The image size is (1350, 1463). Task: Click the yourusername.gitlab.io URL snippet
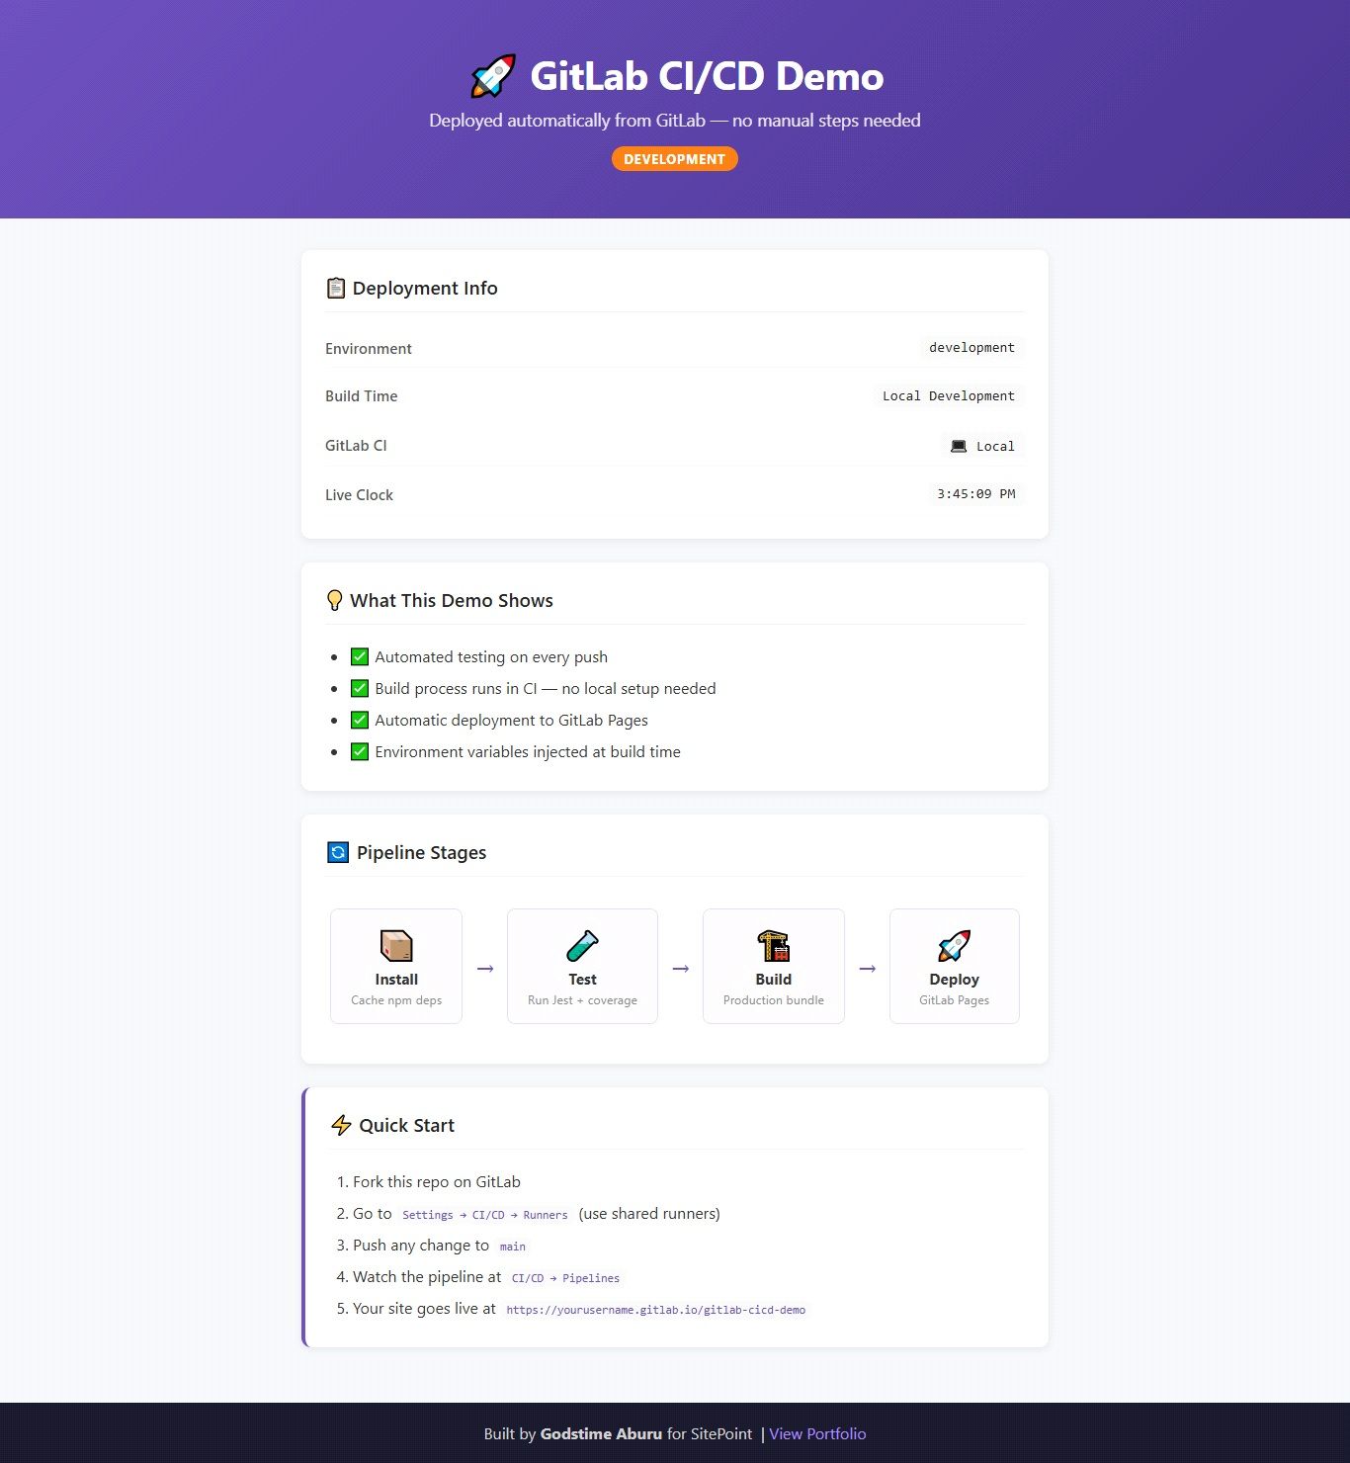point(656,1310)
